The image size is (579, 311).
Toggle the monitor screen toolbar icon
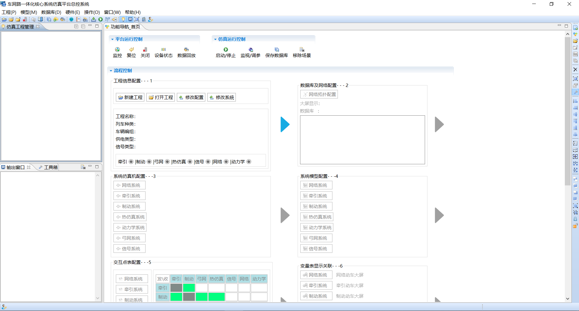(x=130, y=19)
